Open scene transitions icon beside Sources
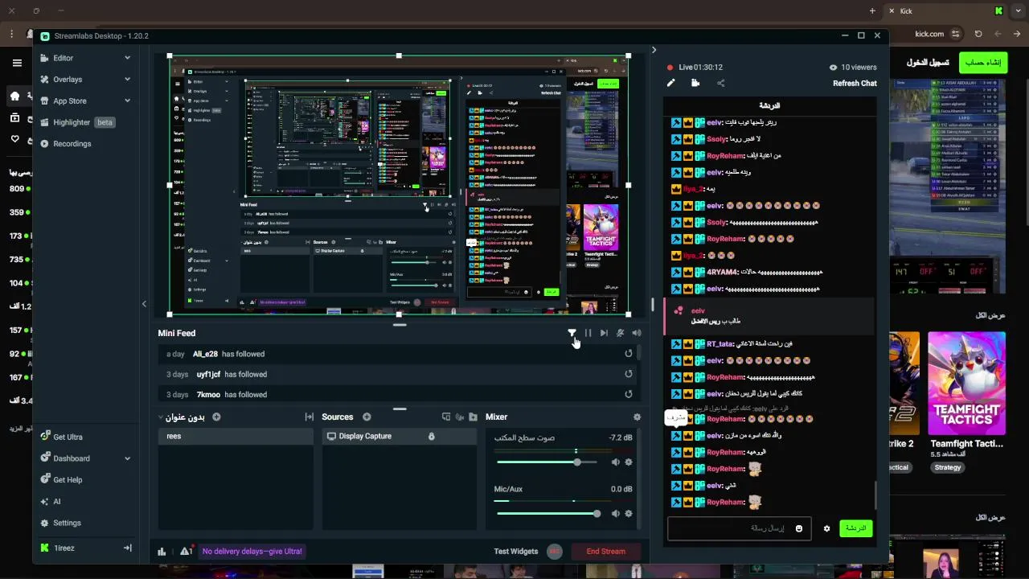The image size is (1029, 579). 309,417
